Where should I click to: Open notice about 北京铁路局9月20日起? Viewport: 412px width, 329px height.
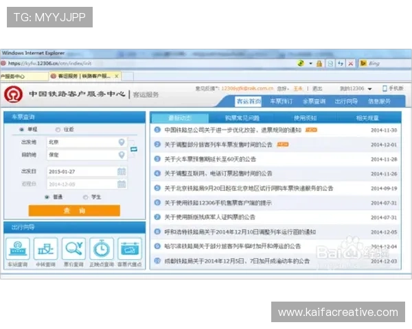[x=249, y=188]
